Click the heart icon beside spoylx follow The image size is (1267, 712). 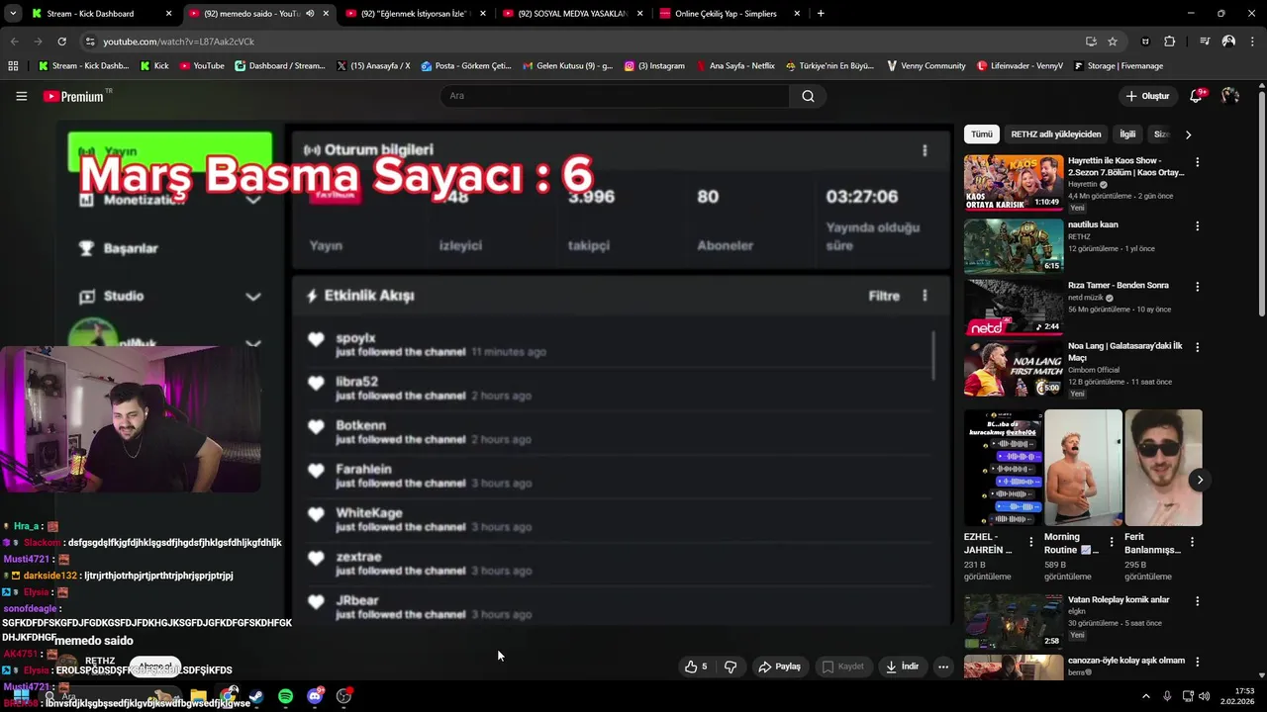tap(316, 340)
